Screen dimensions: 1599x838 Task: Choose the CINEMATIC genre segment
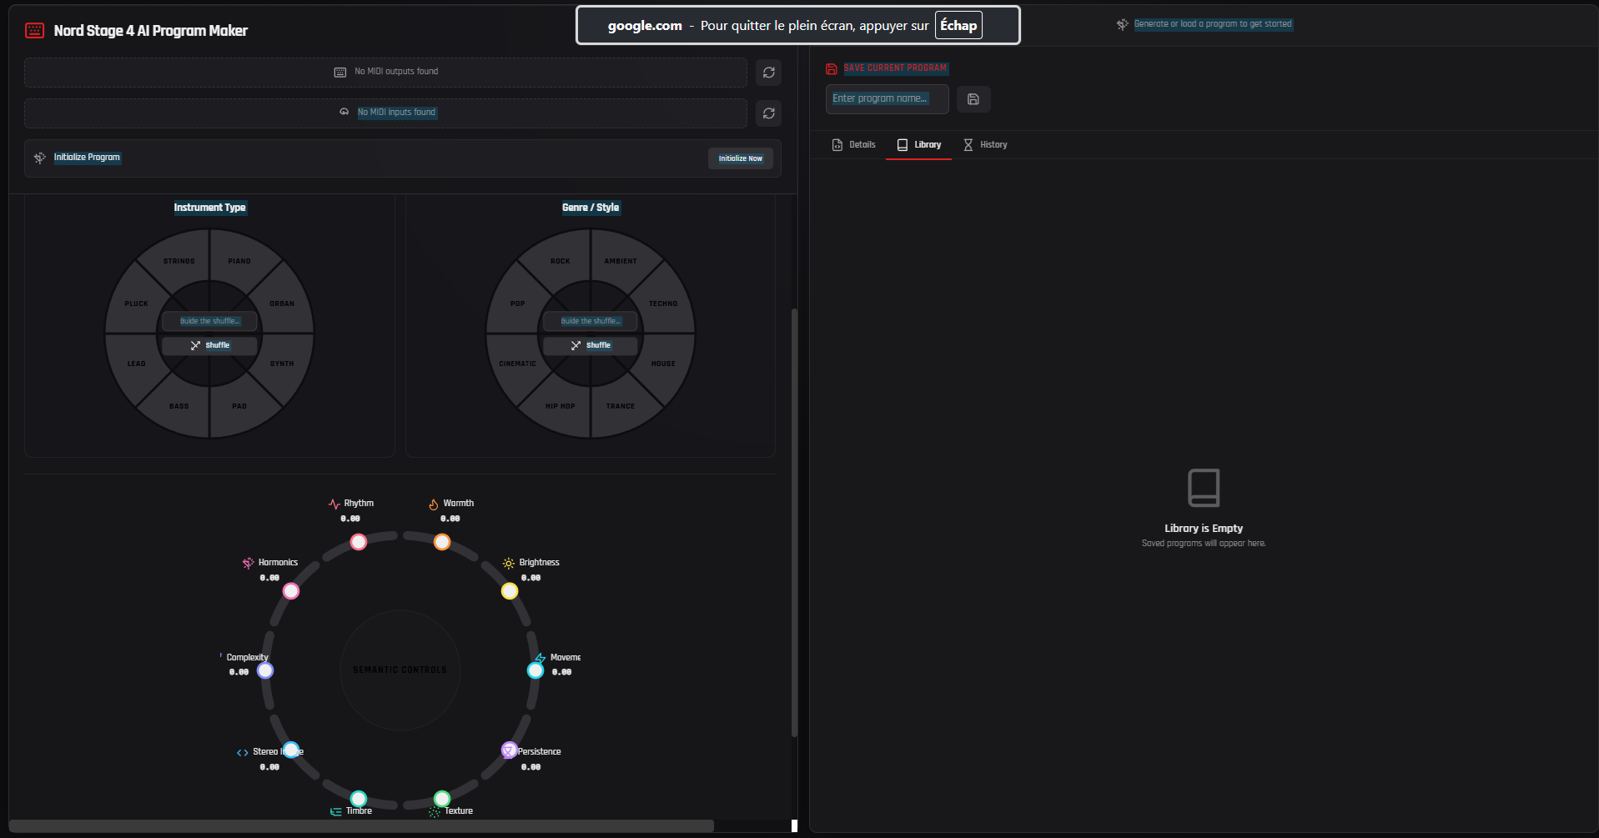[x=517, y=364]
